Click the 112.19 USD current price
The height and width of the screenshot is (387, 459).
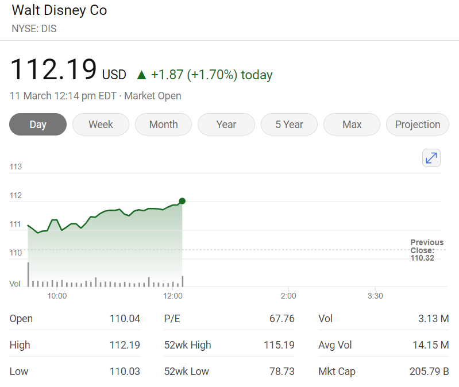[68, 71]
